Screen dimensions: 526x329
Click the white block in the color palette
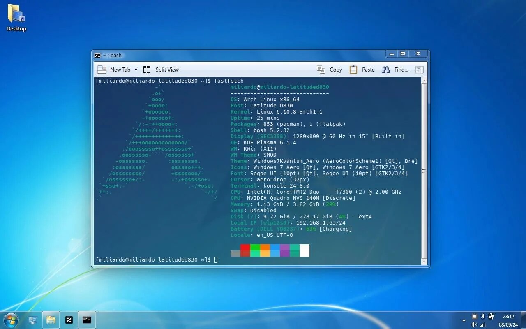(304, 250)
